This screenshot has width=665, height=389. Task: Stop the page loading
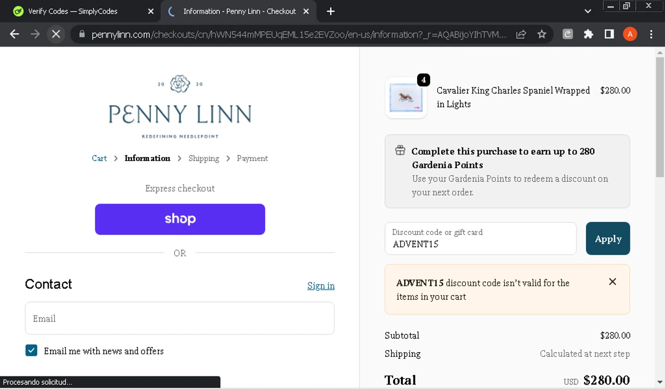click(56, 34)
